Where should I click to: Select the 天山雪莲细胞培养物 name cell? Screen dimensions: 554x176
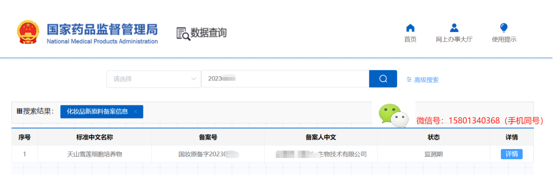point(94,154)
